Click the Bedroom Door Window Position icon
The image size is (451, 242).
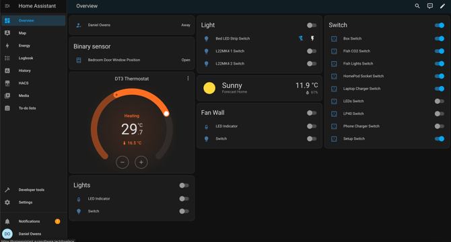(79, 60)
